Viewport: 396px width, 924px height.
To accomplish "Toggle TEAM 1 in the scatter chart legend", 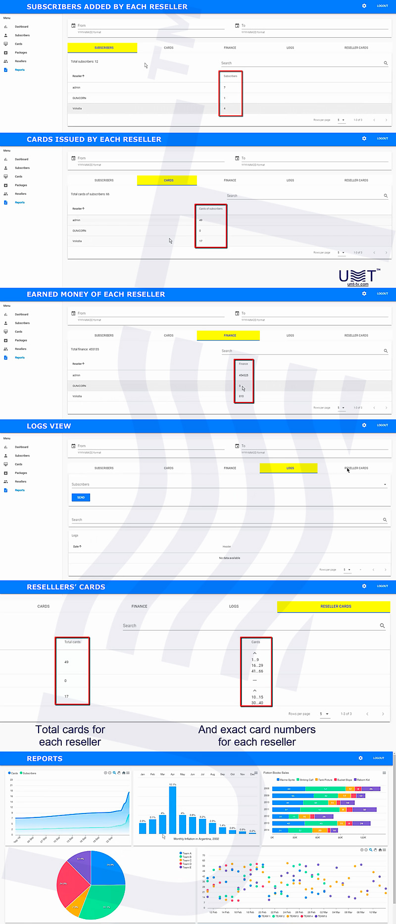I will coord(264,916).
